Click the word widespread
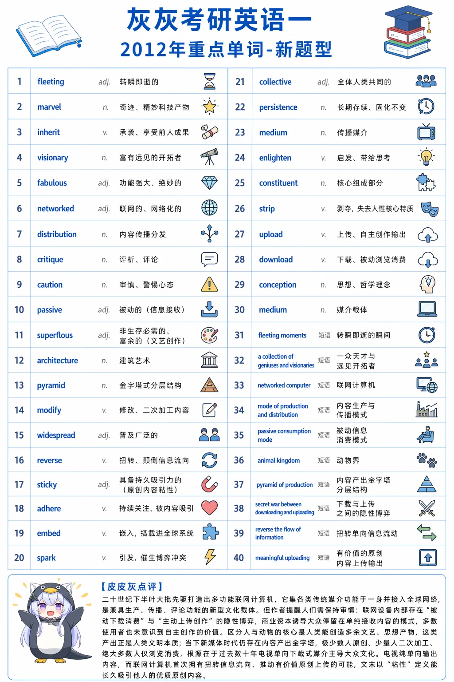The image size is (454, 682). point(56,435)
